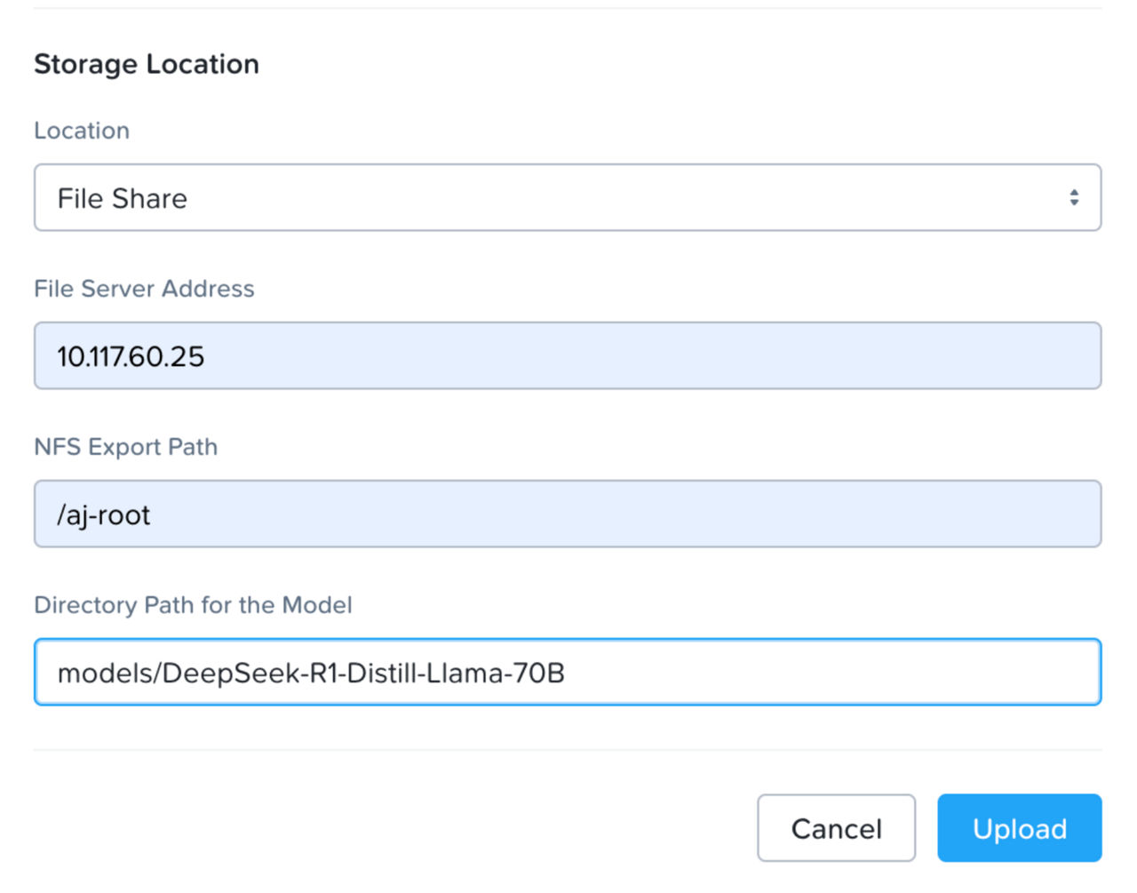
Task: Click the 10.117.60.25 IP address text
Action: click(x=131, y=356)
